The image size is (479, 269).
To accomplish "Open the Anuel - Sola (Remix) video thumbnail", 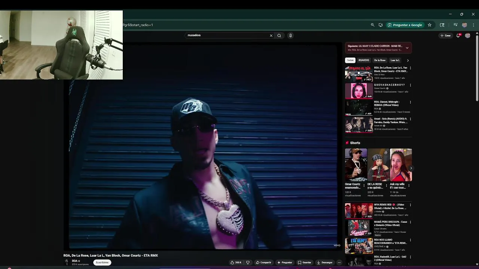I will tap(359, 125).
